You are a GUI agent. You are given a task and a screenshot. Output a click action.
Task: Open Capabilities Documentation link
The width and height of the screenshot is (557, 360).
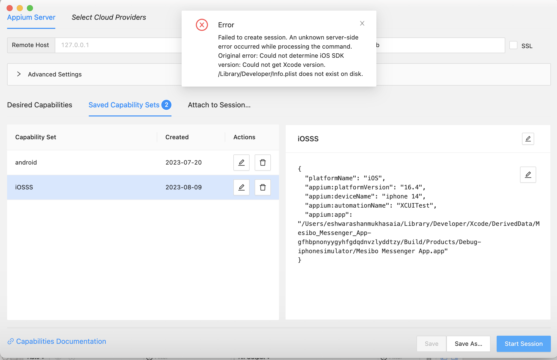point(61,342)
